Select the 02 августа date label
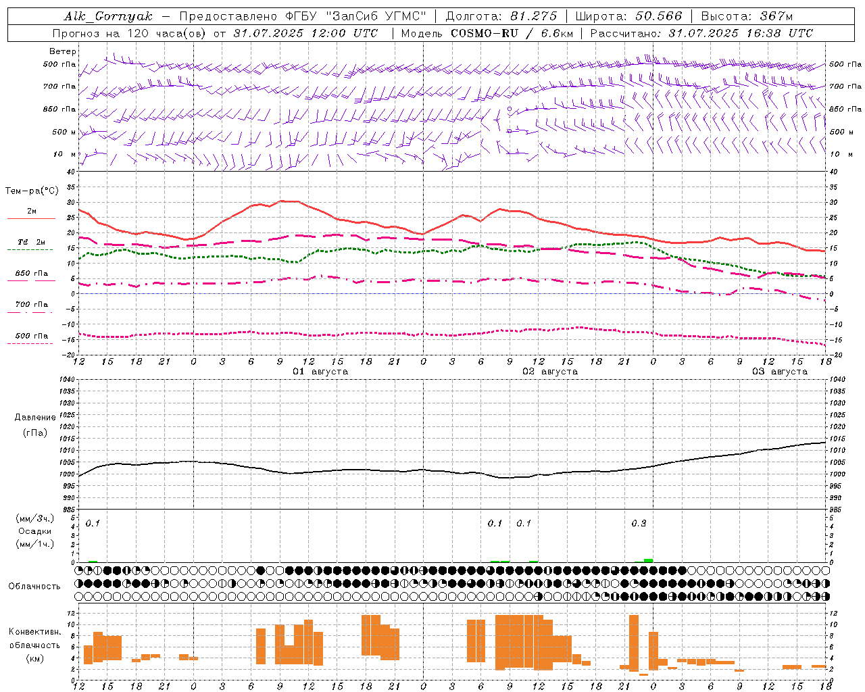 point(550,372)
